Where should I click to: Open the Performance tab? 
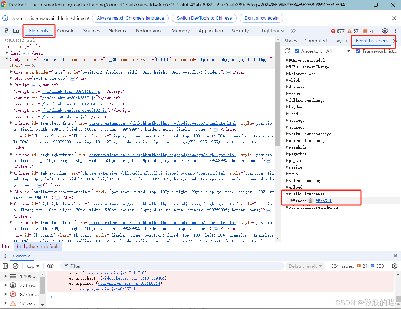(x=149, y=31)
